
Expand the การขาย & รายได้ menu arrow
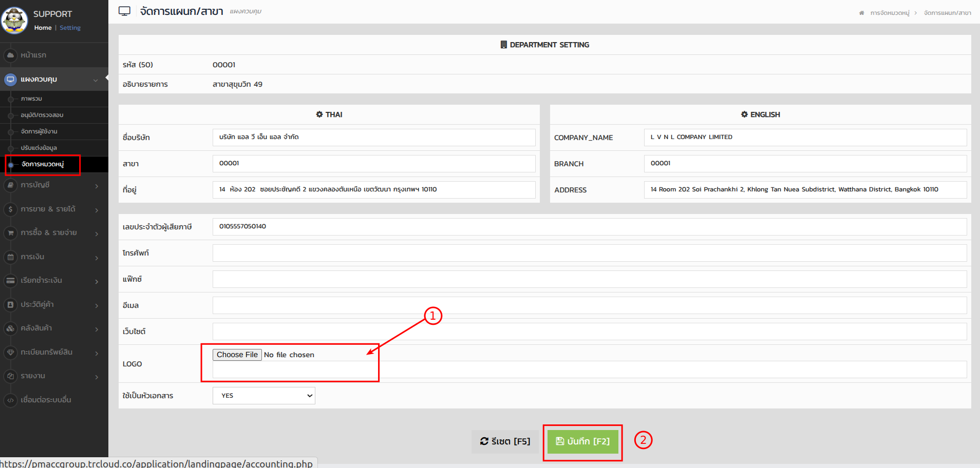point(97,210)
